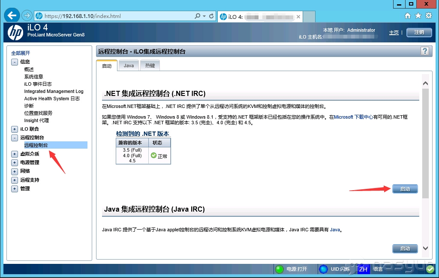Open the Microsoft 下载中心 link
Screen dimensions: 439x278
(353, 117)
